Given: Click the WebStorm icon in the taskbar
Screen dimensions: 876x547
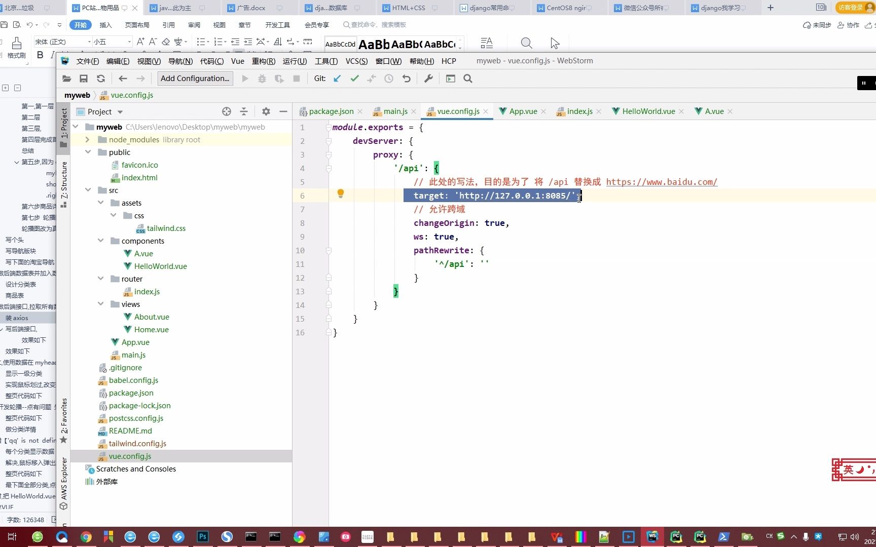Looking at the screenshot, I should [652, 537].
